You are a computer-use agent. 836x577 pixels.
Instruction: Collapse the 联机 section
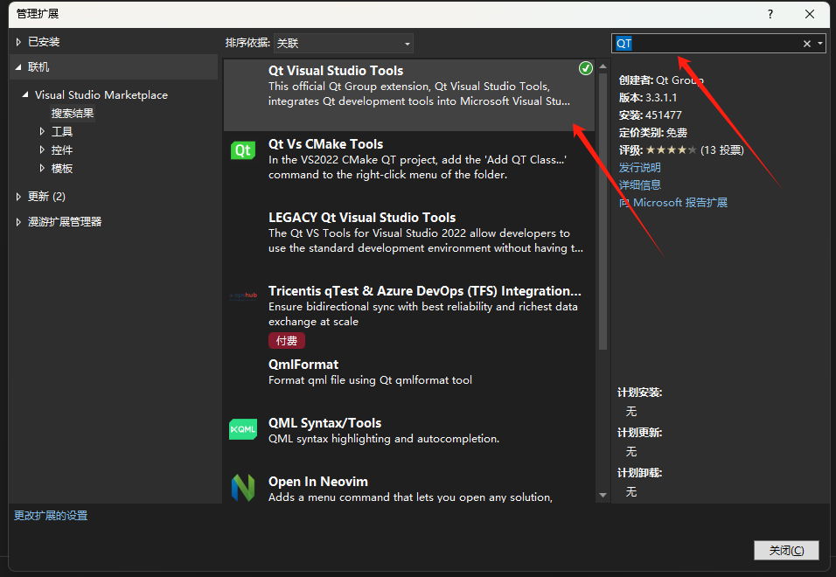18,66
